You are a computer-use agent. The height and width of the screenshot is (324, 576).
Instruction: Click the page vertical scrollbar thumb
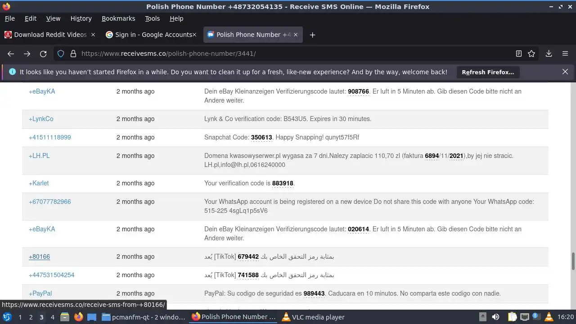coord(573,261)
